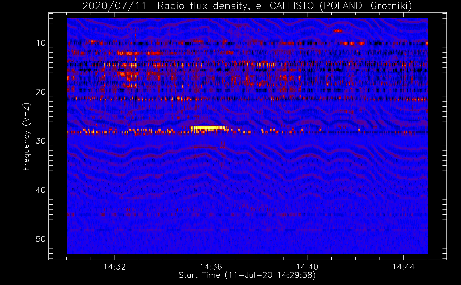
Task: Click the '40' frequency tick label
Action: pyautogui.click(x=41, y=190)
